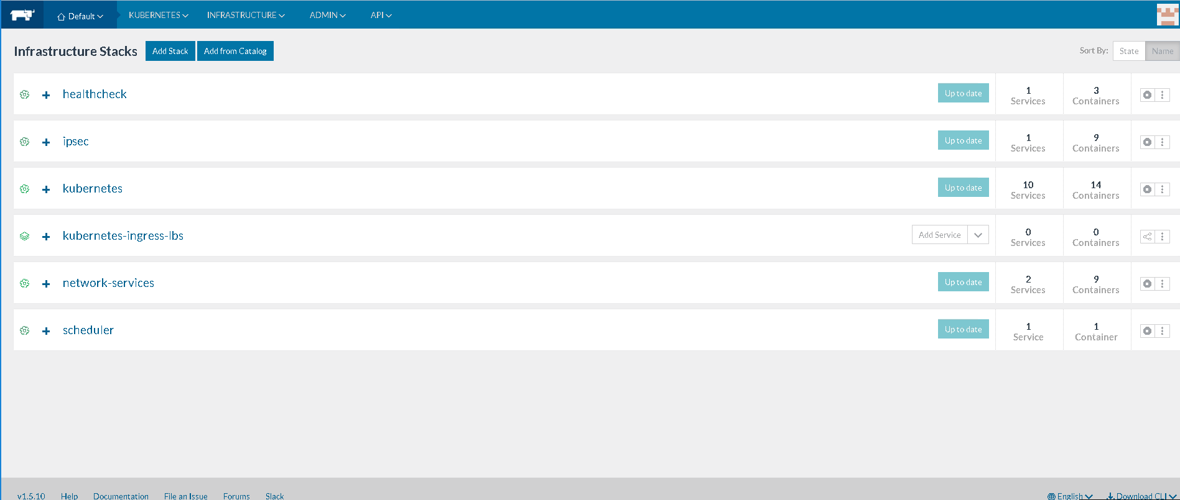1180x500 pixels.
Task: Click the 3 Containers count for healthcheck
Action: [1096, 95]
